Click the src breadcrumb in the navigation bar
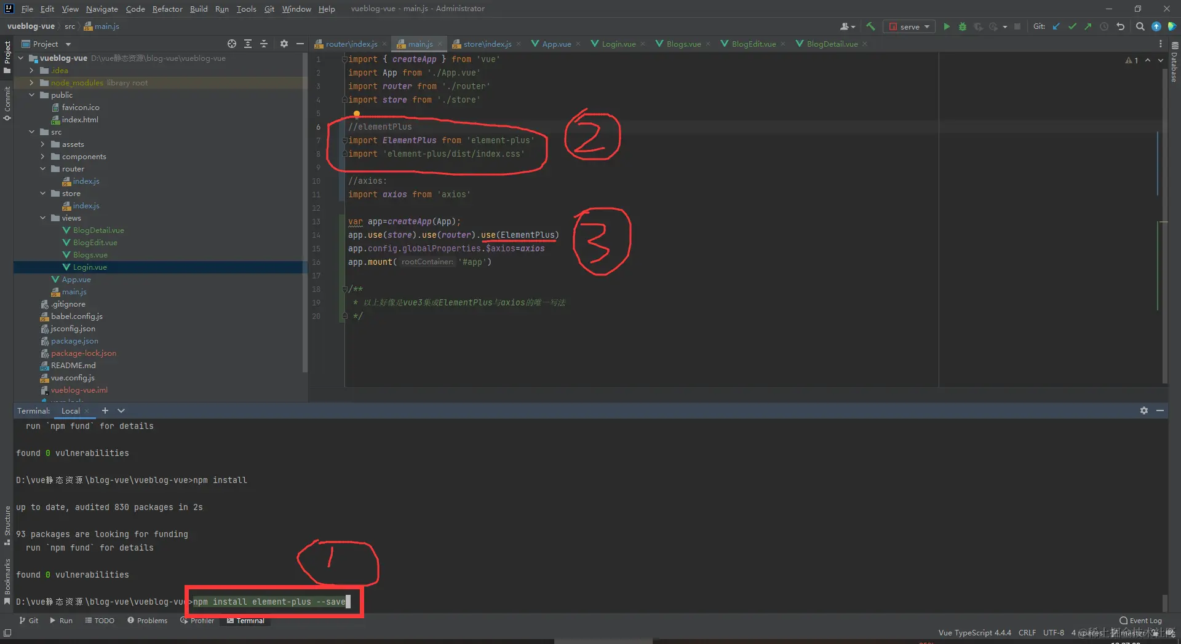Screen dimensions: 1181x644 (x=70, y=26)
